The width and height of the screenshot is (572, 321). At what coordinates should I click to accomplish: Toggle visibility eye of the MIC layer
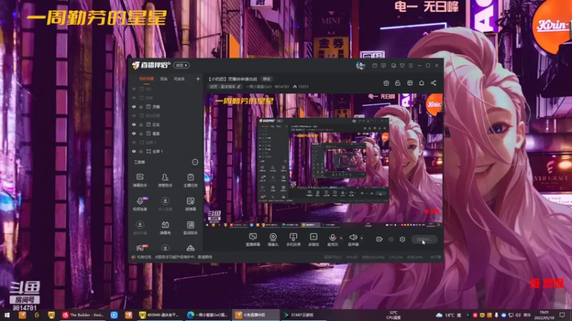134,88
